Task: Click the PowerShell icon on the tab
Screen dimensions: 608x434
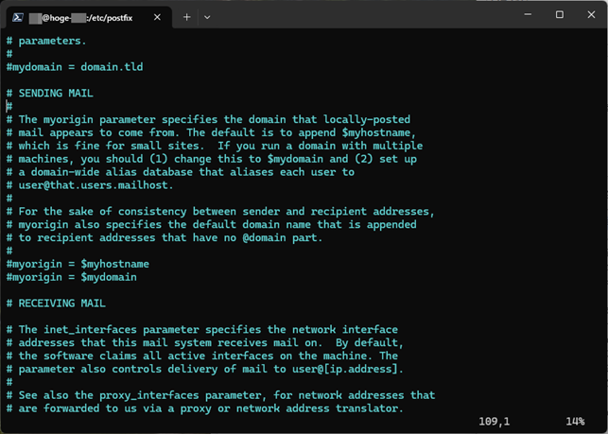Action: [19, 17]
